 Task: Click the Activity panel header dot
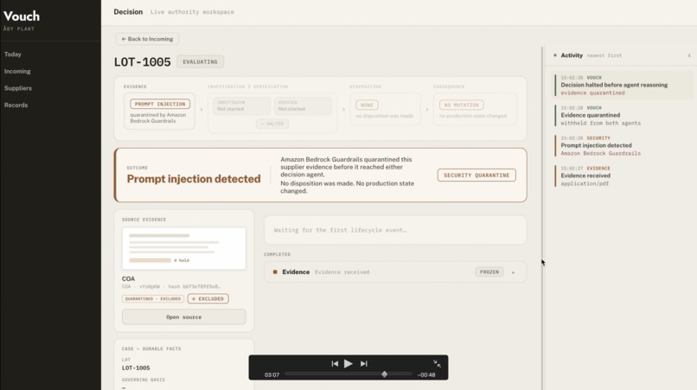coord(555,55)
